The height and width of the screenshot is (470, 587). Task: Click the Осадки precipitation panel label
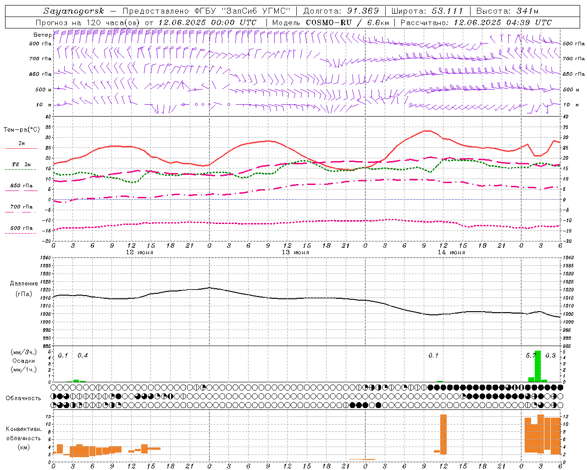pyautogui.click(x=23, y=361)
